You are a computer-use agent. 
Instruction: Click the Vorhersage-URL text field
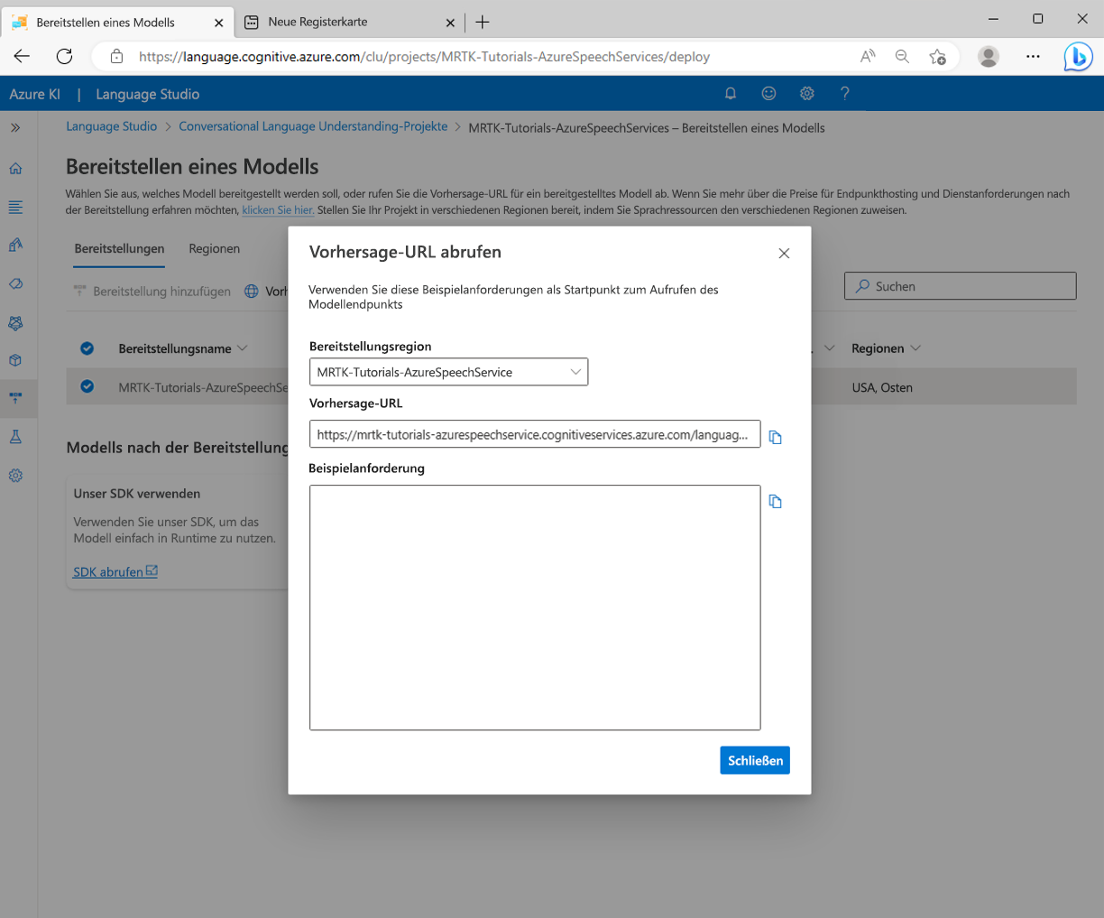(535, 434)
